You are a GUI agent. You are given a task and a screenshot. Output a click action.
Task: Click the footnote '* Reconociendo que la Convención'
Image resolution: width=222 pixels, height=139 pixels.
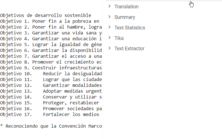click(x=51, y=126)
